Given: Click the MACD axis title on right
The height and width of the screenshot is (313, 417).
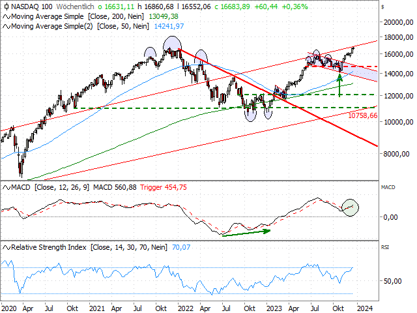Looking at the screenshot, I should [388, 187].
